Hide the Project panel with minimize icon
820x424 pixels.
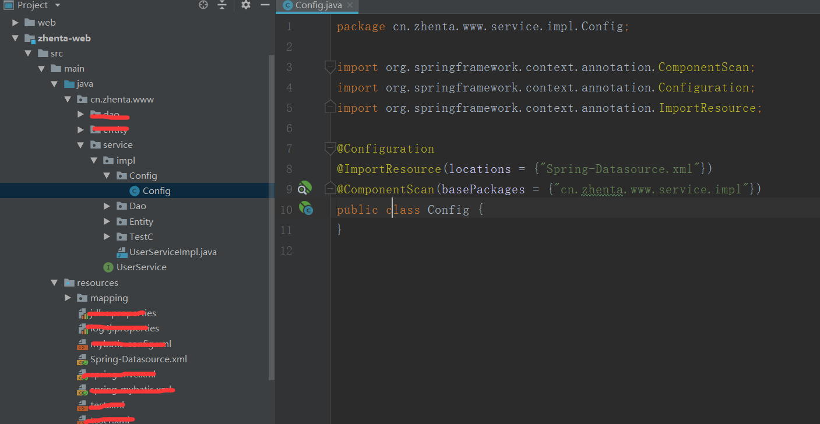click(265, 5)
